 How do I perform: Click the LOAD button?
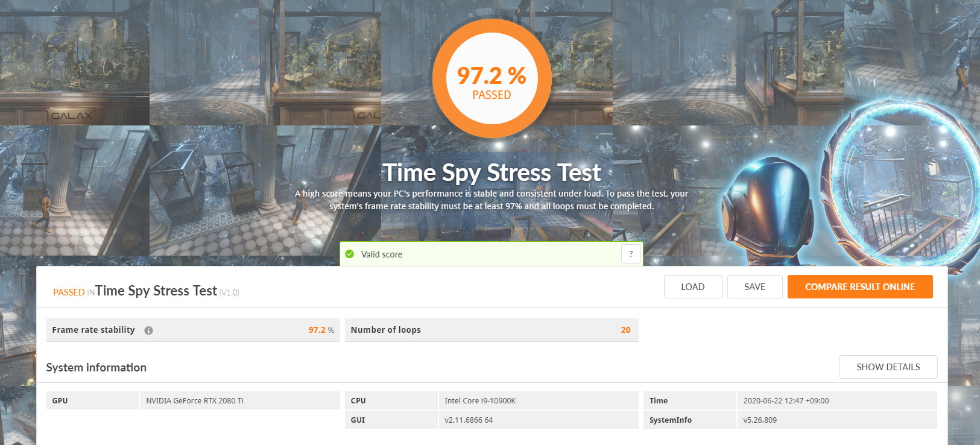[x=693, y=287]
